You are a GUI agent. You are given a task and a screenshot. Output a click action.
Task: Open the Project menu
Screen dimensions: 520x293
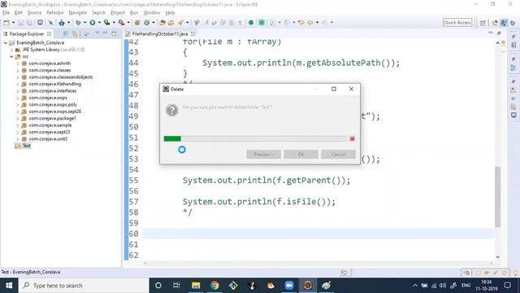[118, 13]
